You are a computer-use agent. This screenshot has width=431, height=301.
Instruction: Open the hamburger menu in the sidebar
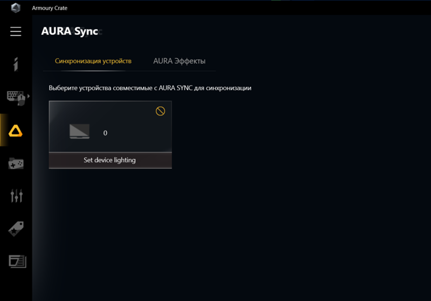click(x=16, y=31)
